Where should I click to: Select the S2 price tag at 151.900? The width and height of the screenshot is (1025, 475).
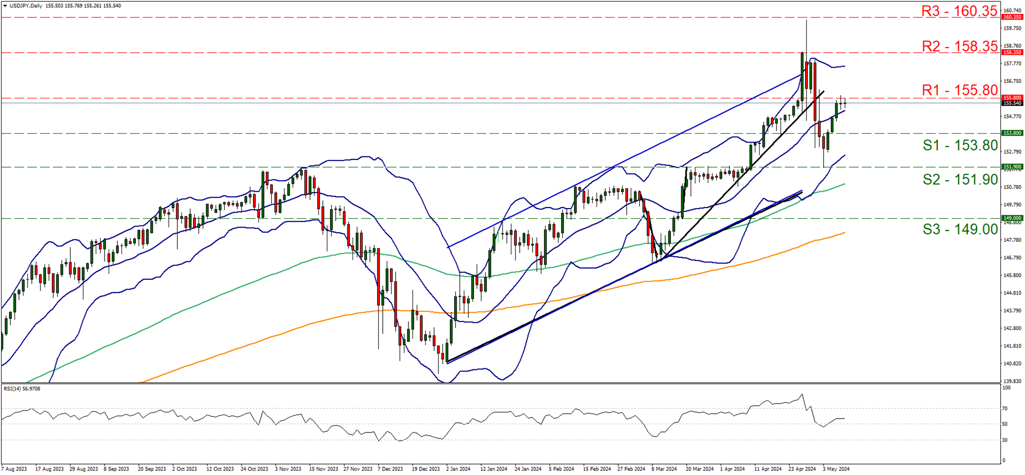point(1011,166)
